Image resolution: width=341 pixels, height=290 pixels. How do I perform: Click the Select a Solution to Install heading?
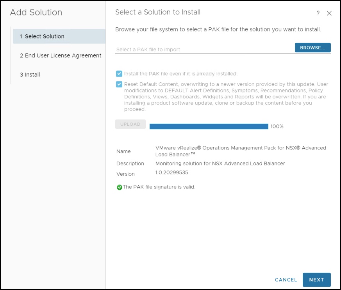click(x=158, y=12)
